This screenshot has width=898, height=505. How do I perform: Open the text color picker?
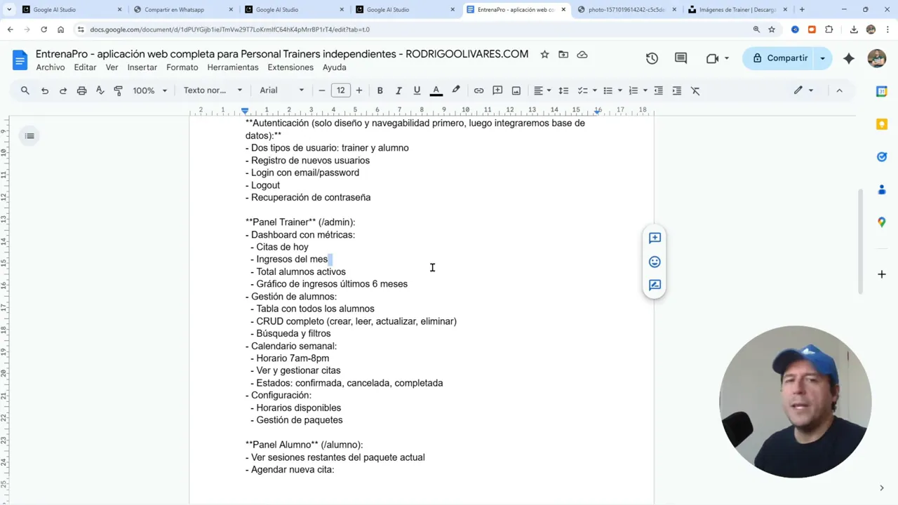(436, 90)
